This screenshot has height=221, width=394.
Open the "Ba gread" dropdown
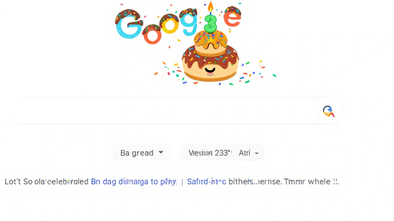pos(142,153)
